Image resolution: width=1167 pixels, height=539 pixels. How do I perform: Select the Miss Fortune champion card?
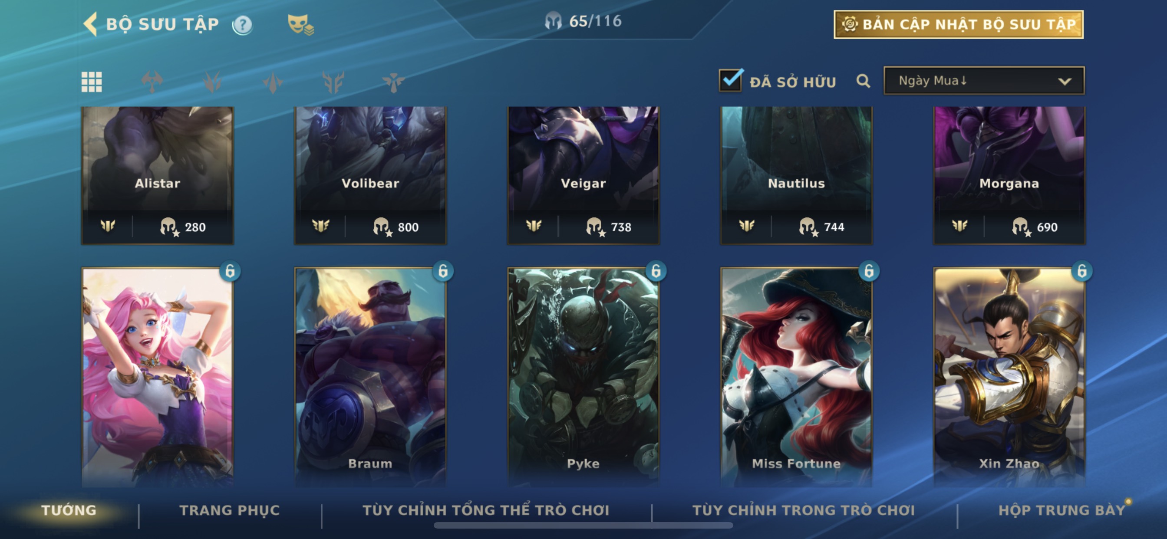(796, 377)
